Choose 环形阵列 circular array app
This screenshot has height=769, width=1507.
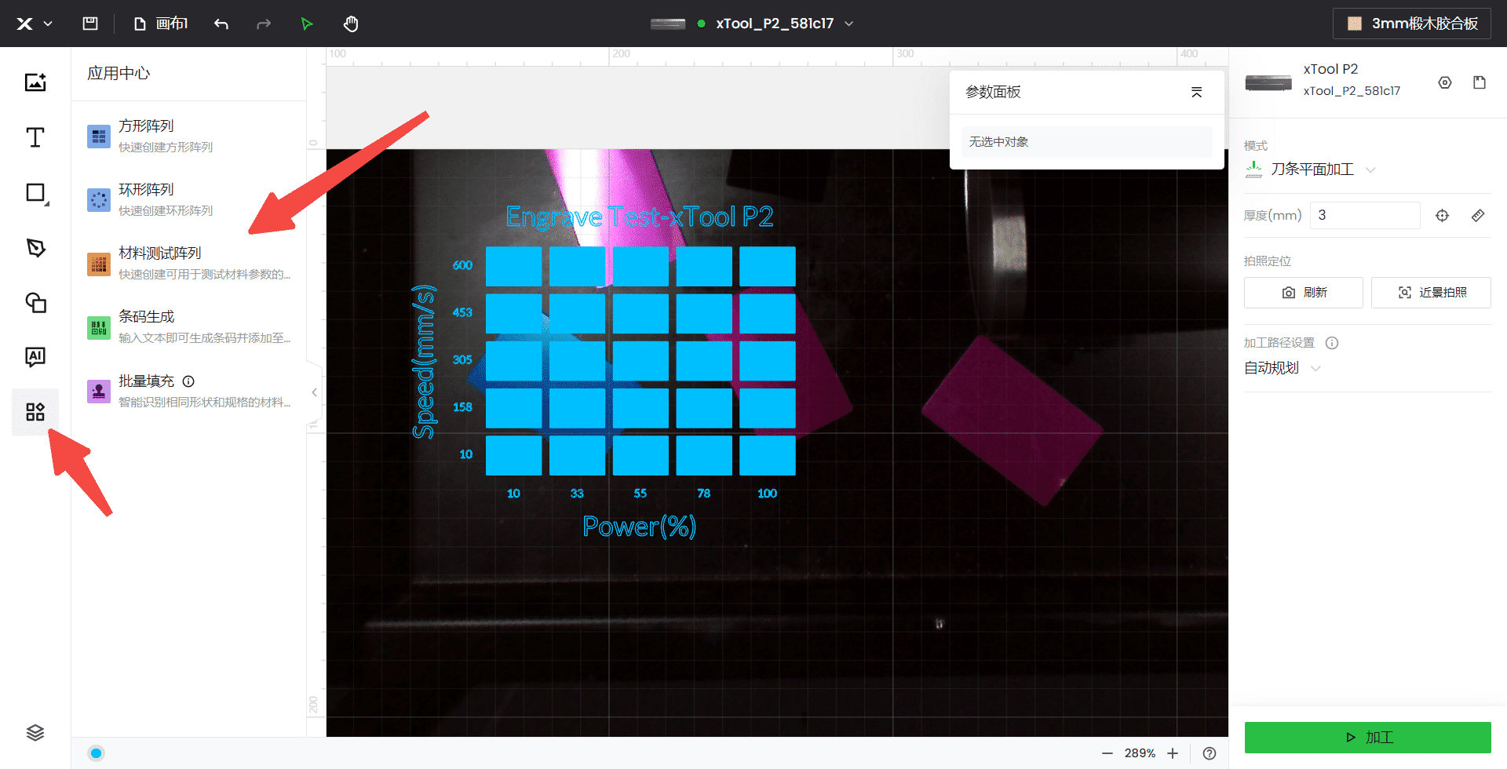point(188,199)
